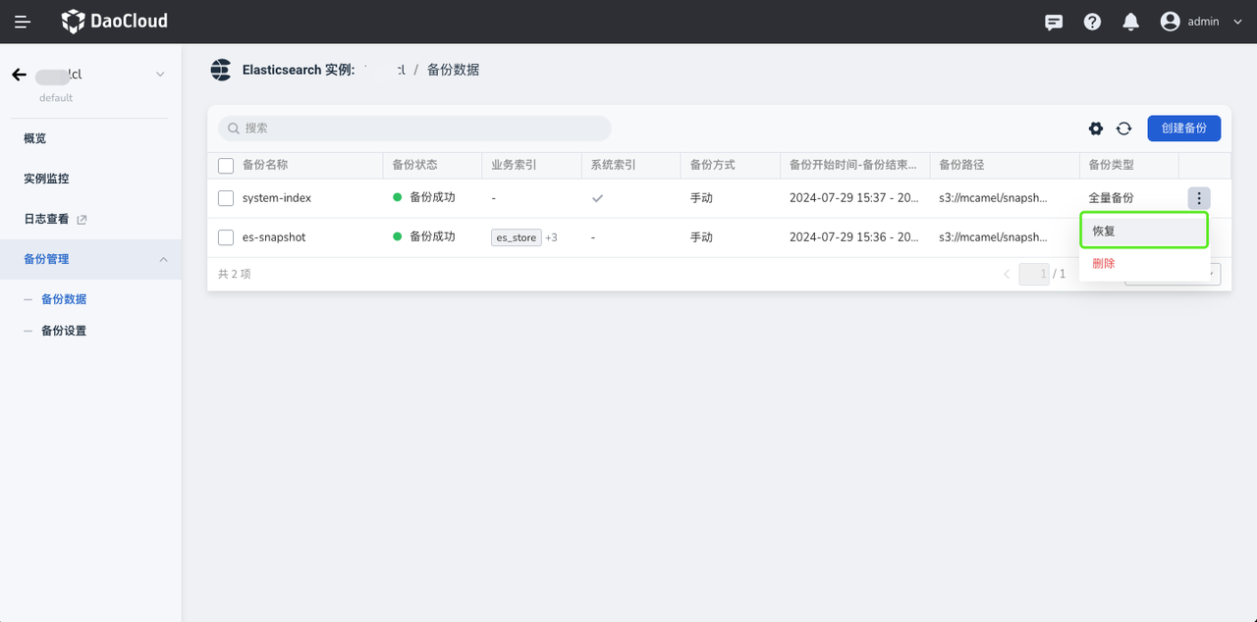Image resolution: width=1257 pixels, height=622 pixels.
Task: Go to 备份设置 in sidebar
Action: click(x=64, y=331)
